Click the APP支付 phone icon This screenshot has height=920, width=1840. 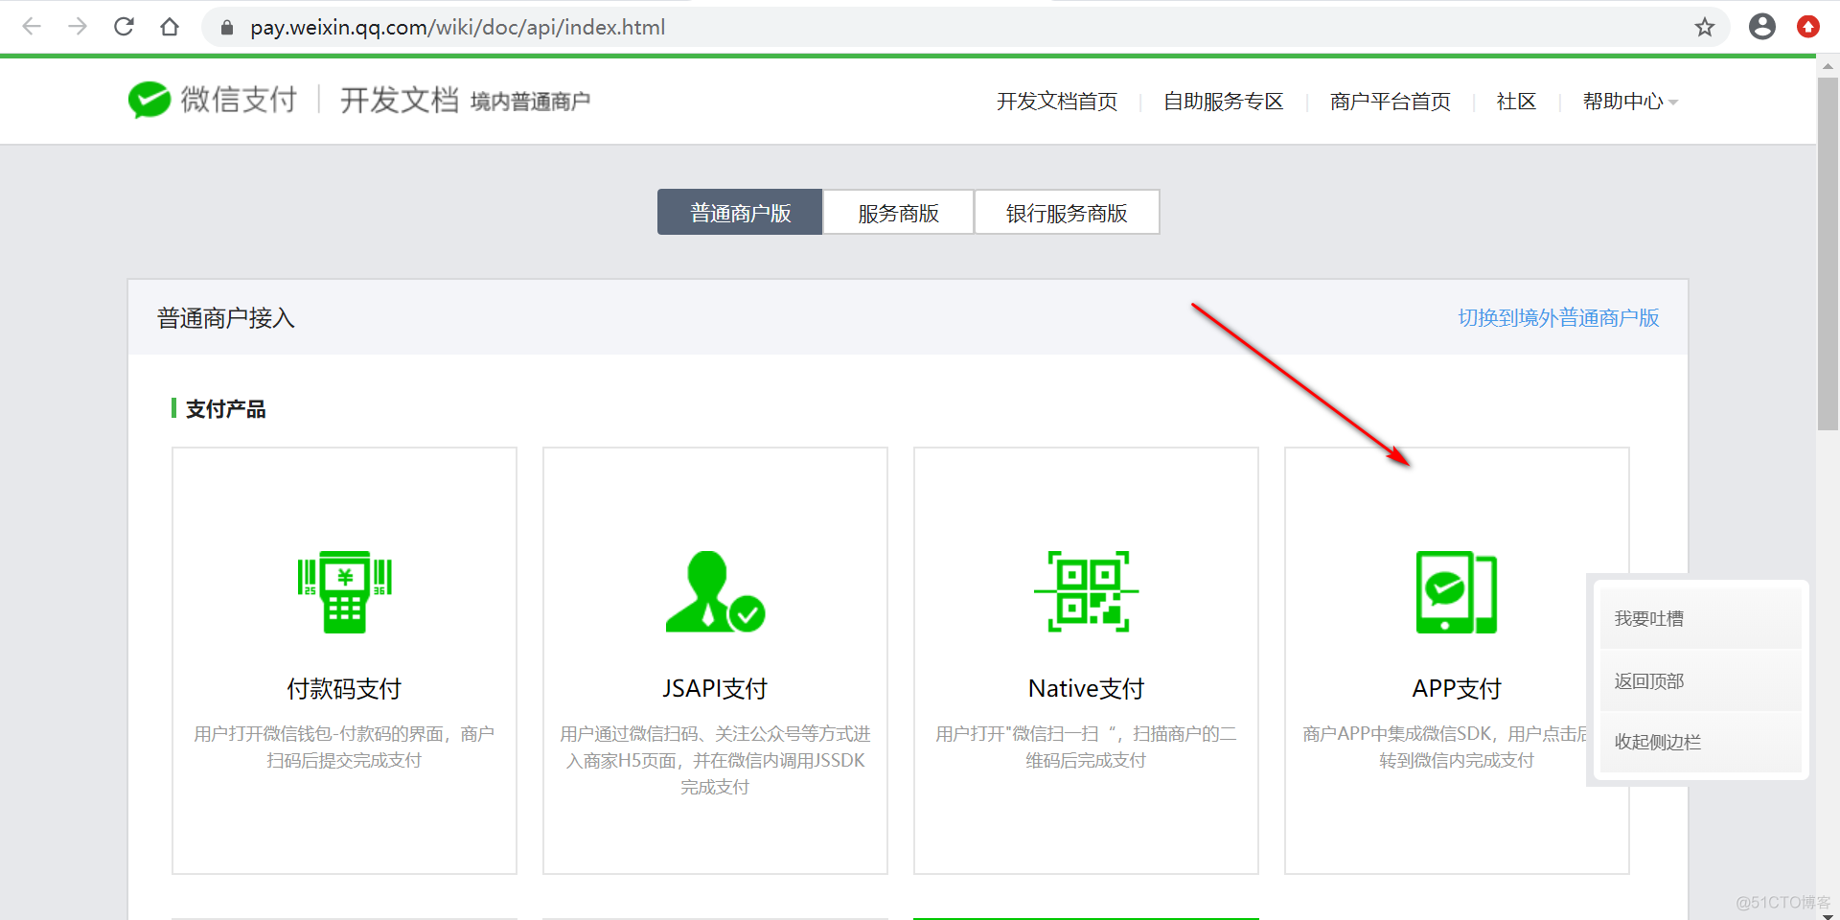click(x=1457, y=591)
